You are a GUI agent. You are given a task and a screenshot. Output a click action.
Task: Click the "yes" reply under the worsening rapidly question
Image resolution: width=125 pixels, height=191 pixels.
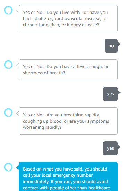click(x=110, y=148)
